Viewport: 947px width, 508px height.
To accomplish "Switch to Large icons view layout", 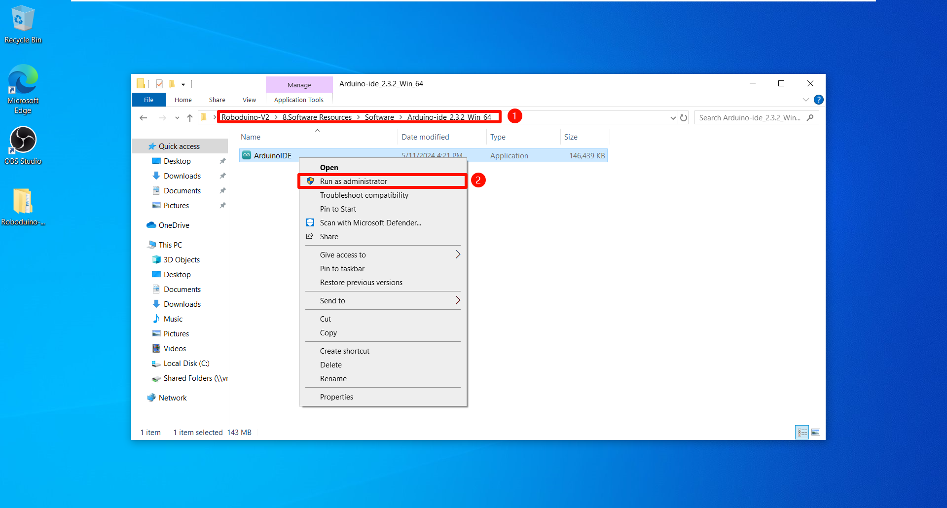I will pyautogui.click(x=816, y=433).
